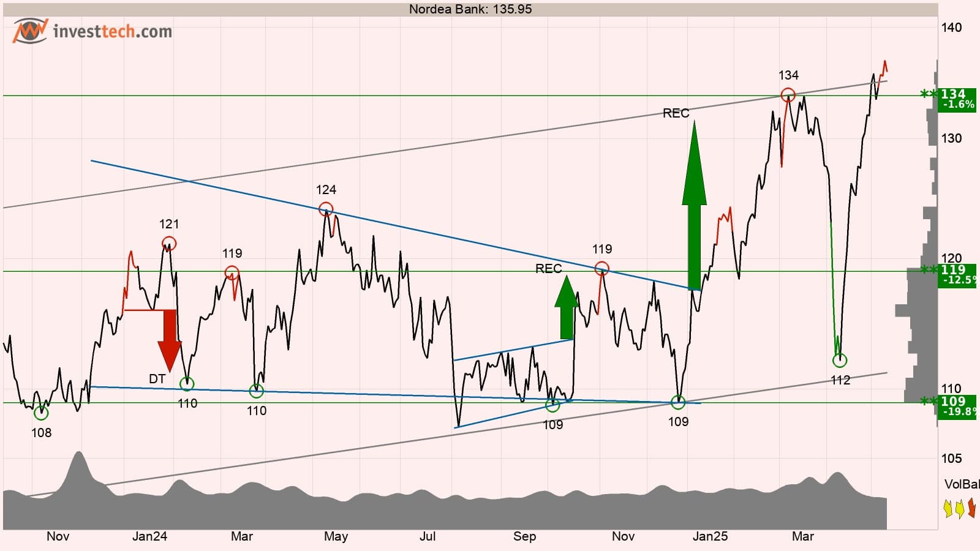Click the chart title Nordea Bank: 135.95
Viewport: 980px width, 551px height.
coord(470,9)
